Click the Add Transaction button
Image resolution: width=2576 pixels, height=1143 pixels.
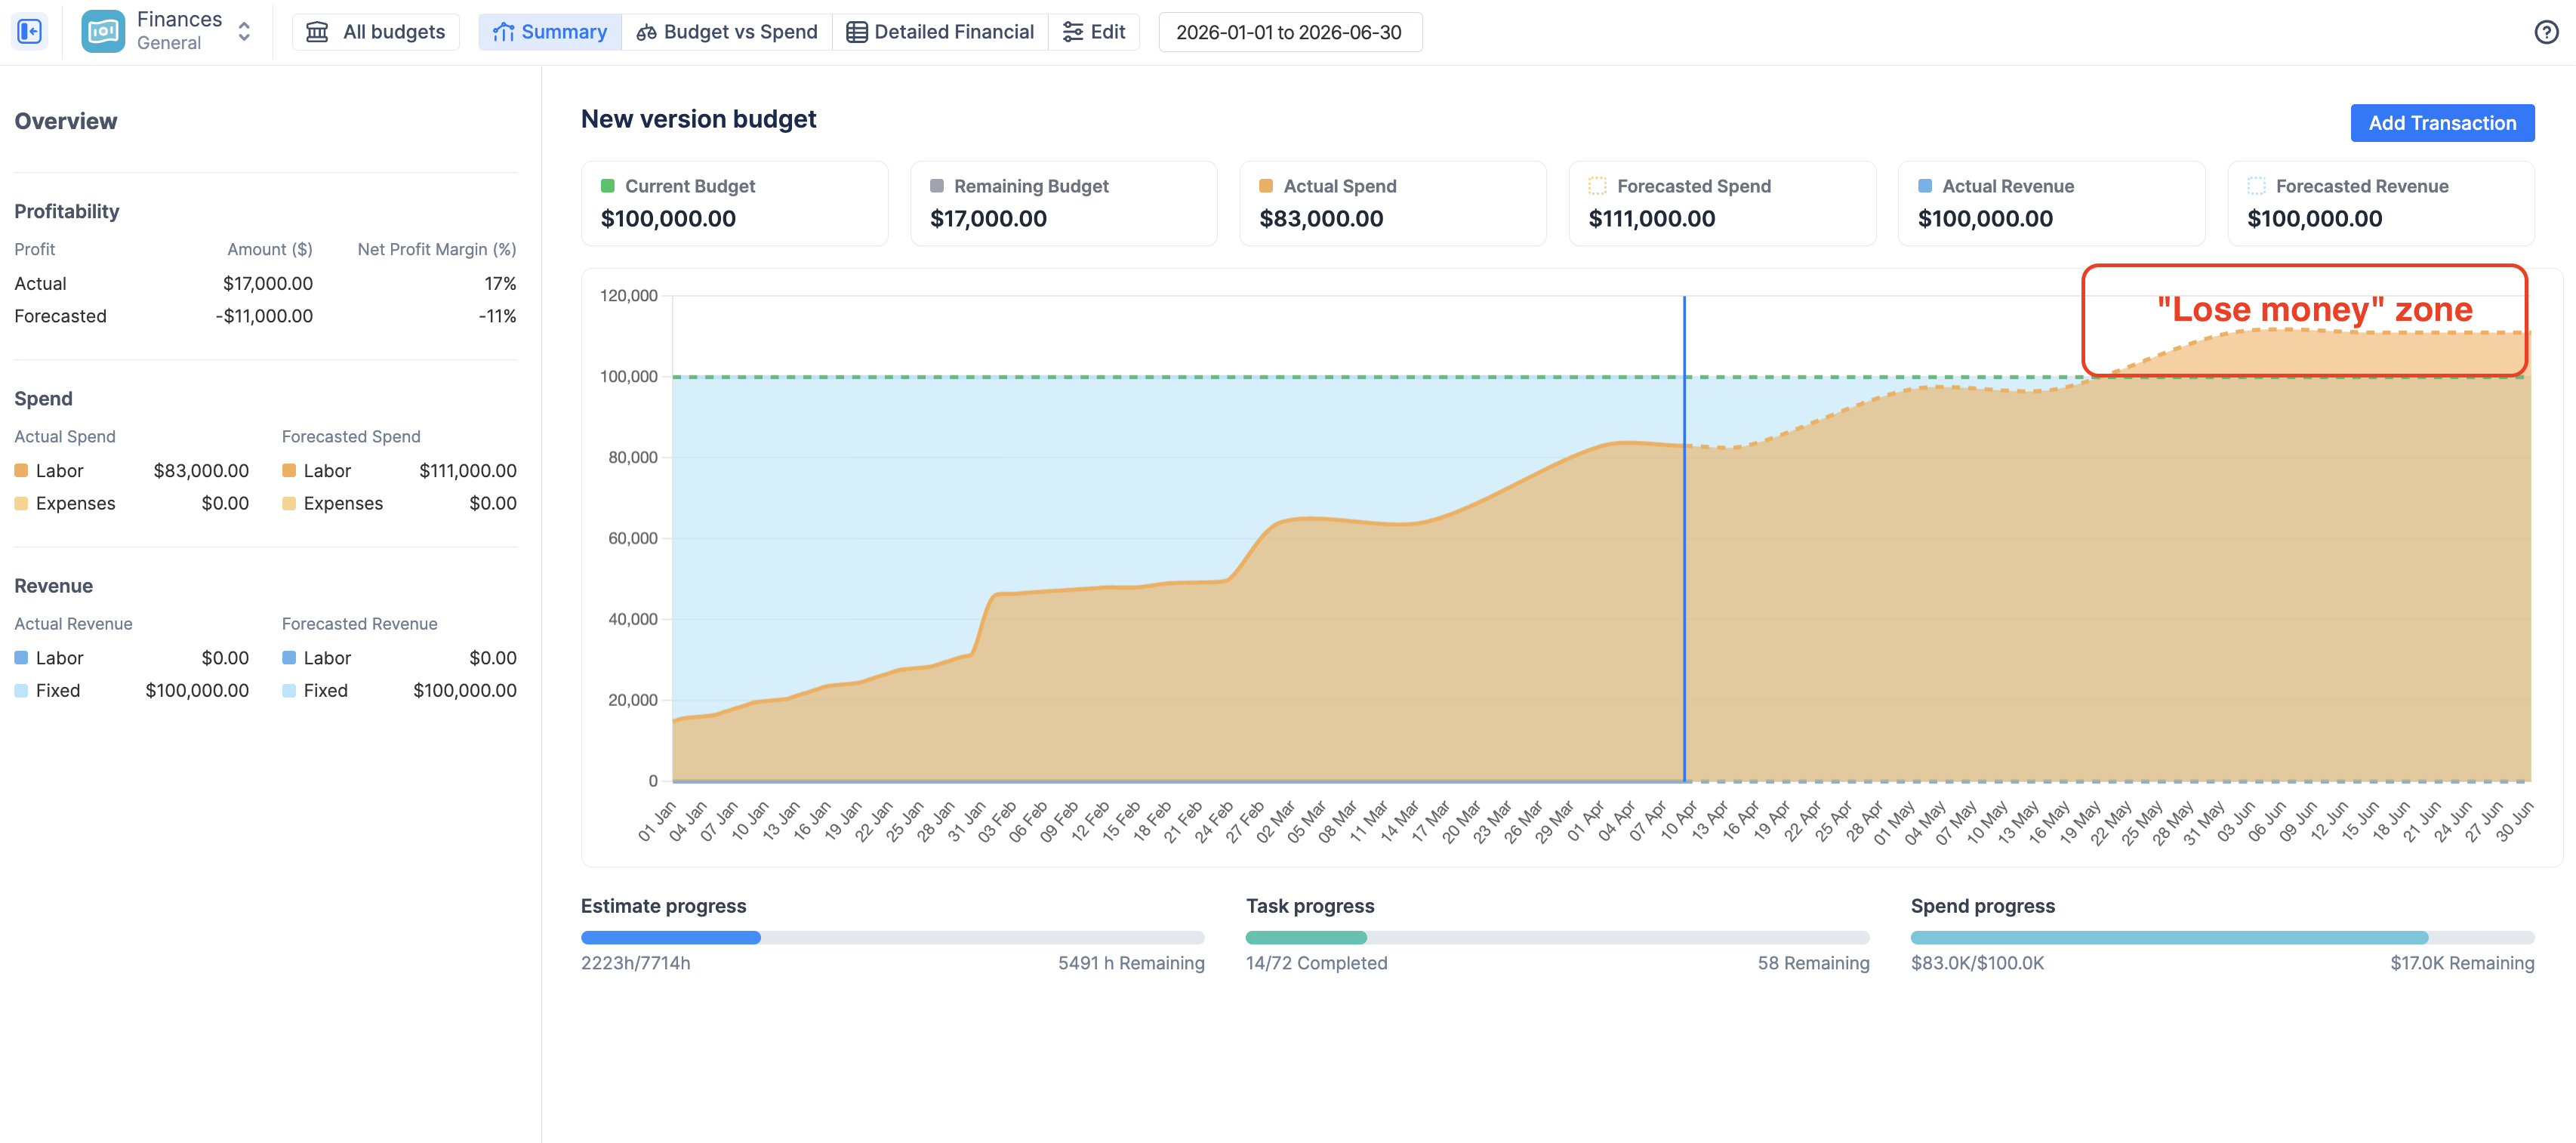2441,123
